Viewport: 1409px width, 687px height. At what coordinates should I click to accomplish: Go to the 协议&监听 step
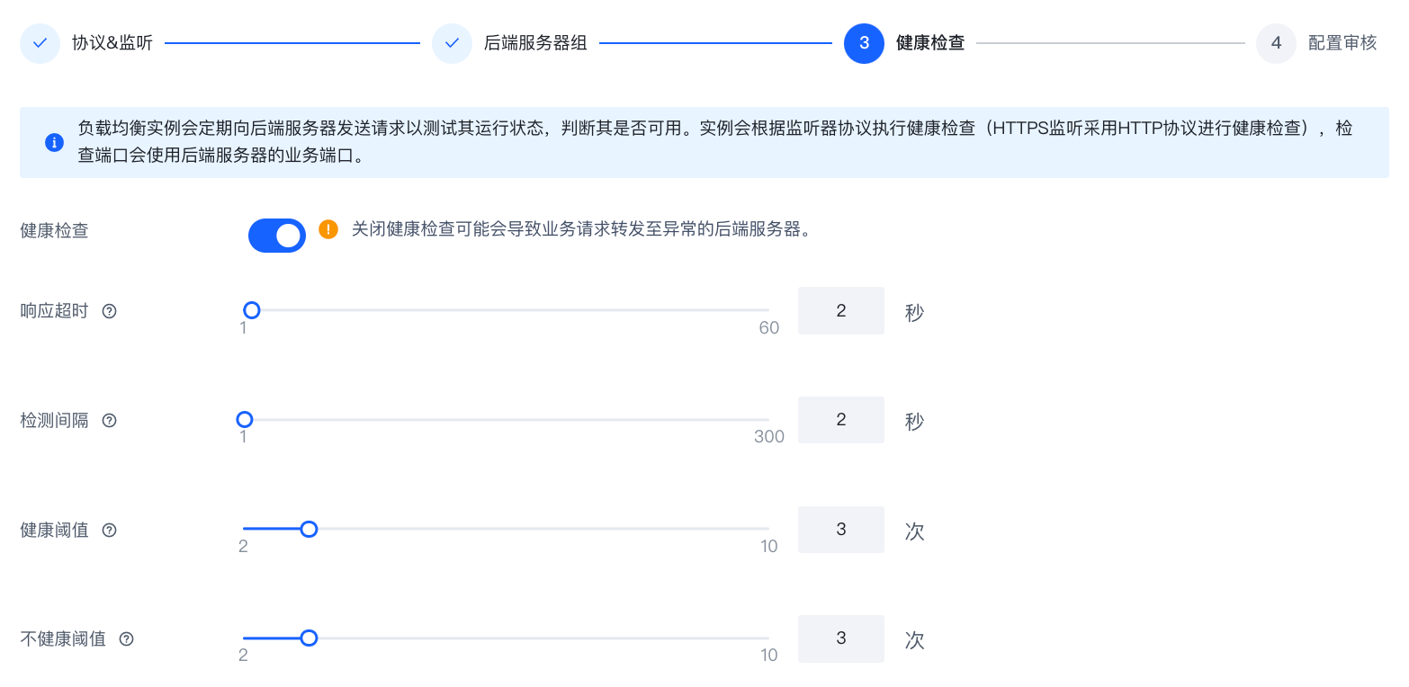pyautogui.click(x=112, y=43)
